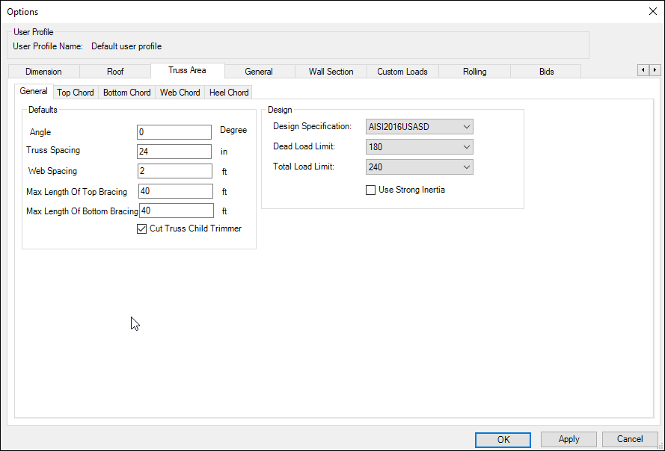Go to the Heel Chord sub-tab
Screen dimensions: 665x451
click(x=229, y=93)
